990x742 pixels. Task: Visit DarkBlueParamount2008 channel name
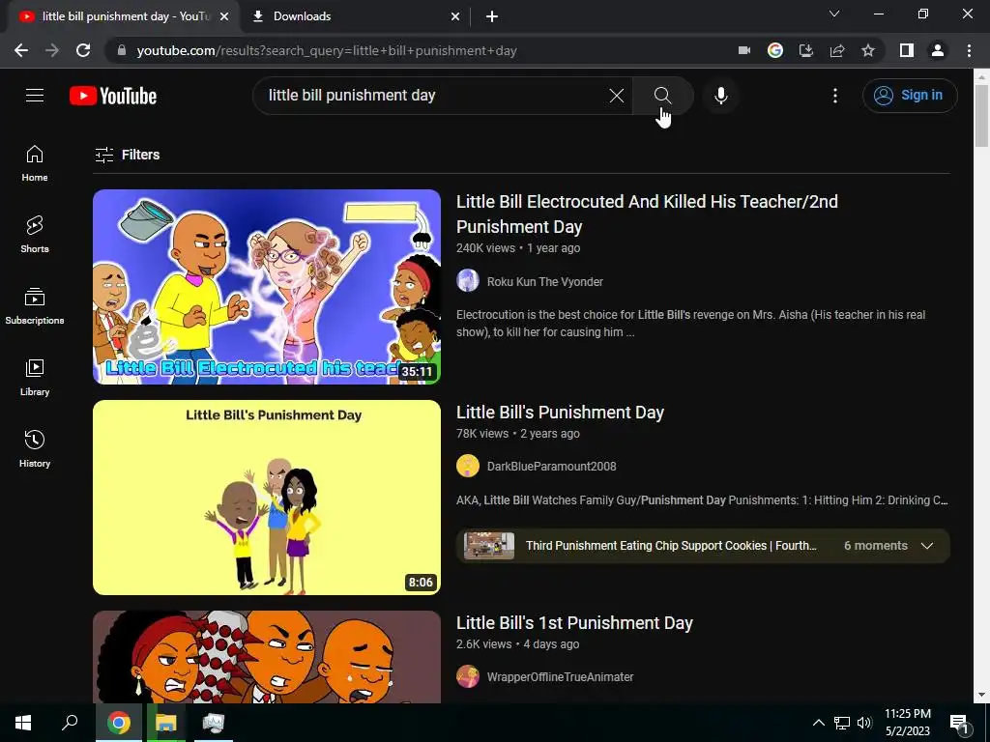551,467
